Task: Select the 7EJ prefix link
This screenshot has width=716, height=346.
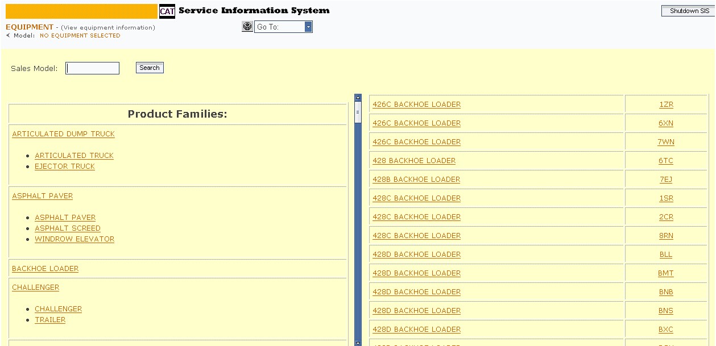Action: [x=666, y=180]
